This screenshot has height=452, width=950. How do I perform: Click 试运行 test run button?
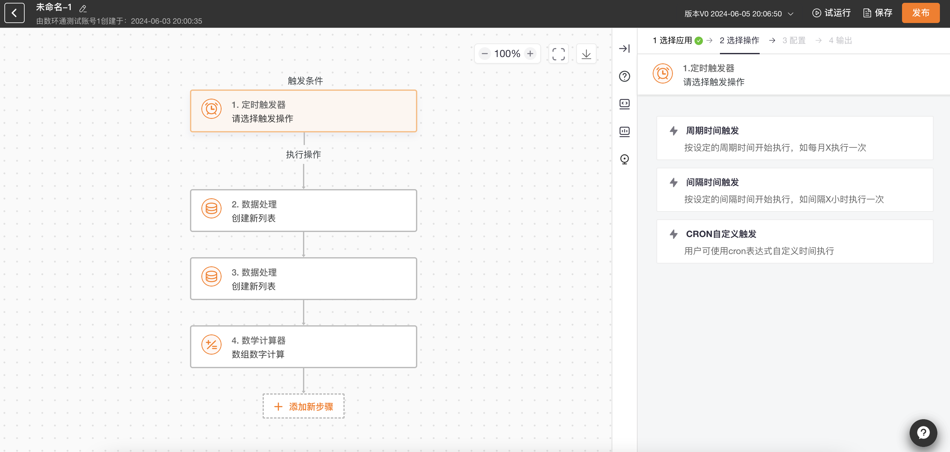point(831,13)
